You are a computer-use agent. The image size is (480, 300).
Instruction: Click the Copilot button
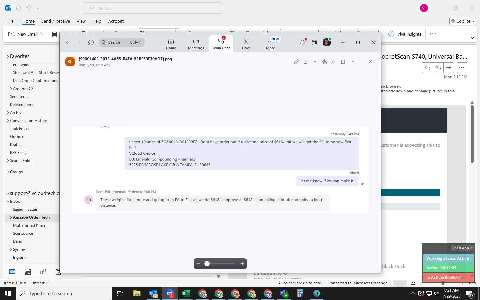[x=463, y=21]
